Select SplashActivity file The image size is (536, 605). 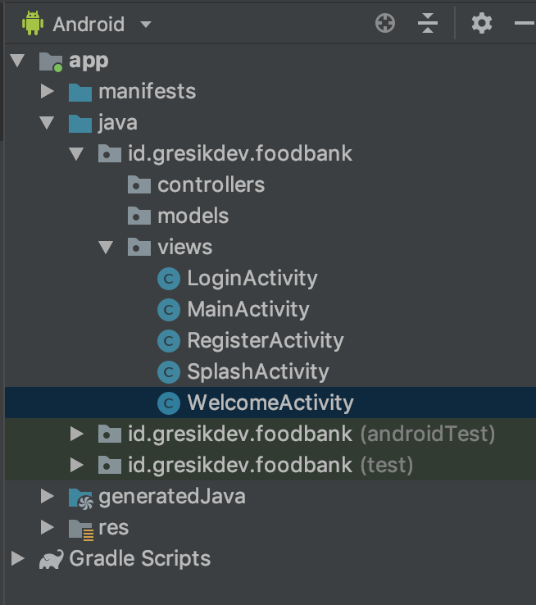(x=257, y=372)
